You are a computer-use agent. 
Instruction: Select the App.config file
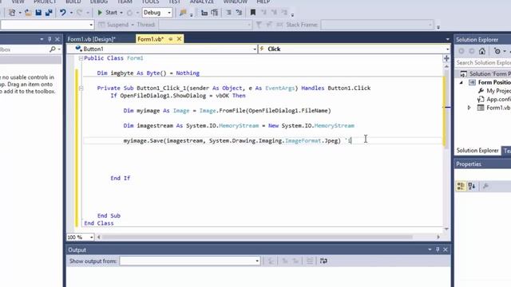494,99
